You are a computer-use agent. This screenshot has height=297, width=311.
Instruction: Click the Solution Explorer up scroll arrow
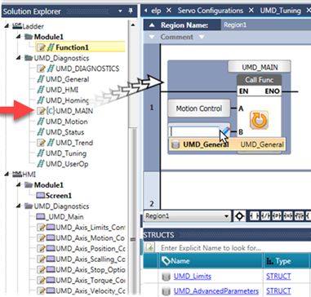click(133, 25)
